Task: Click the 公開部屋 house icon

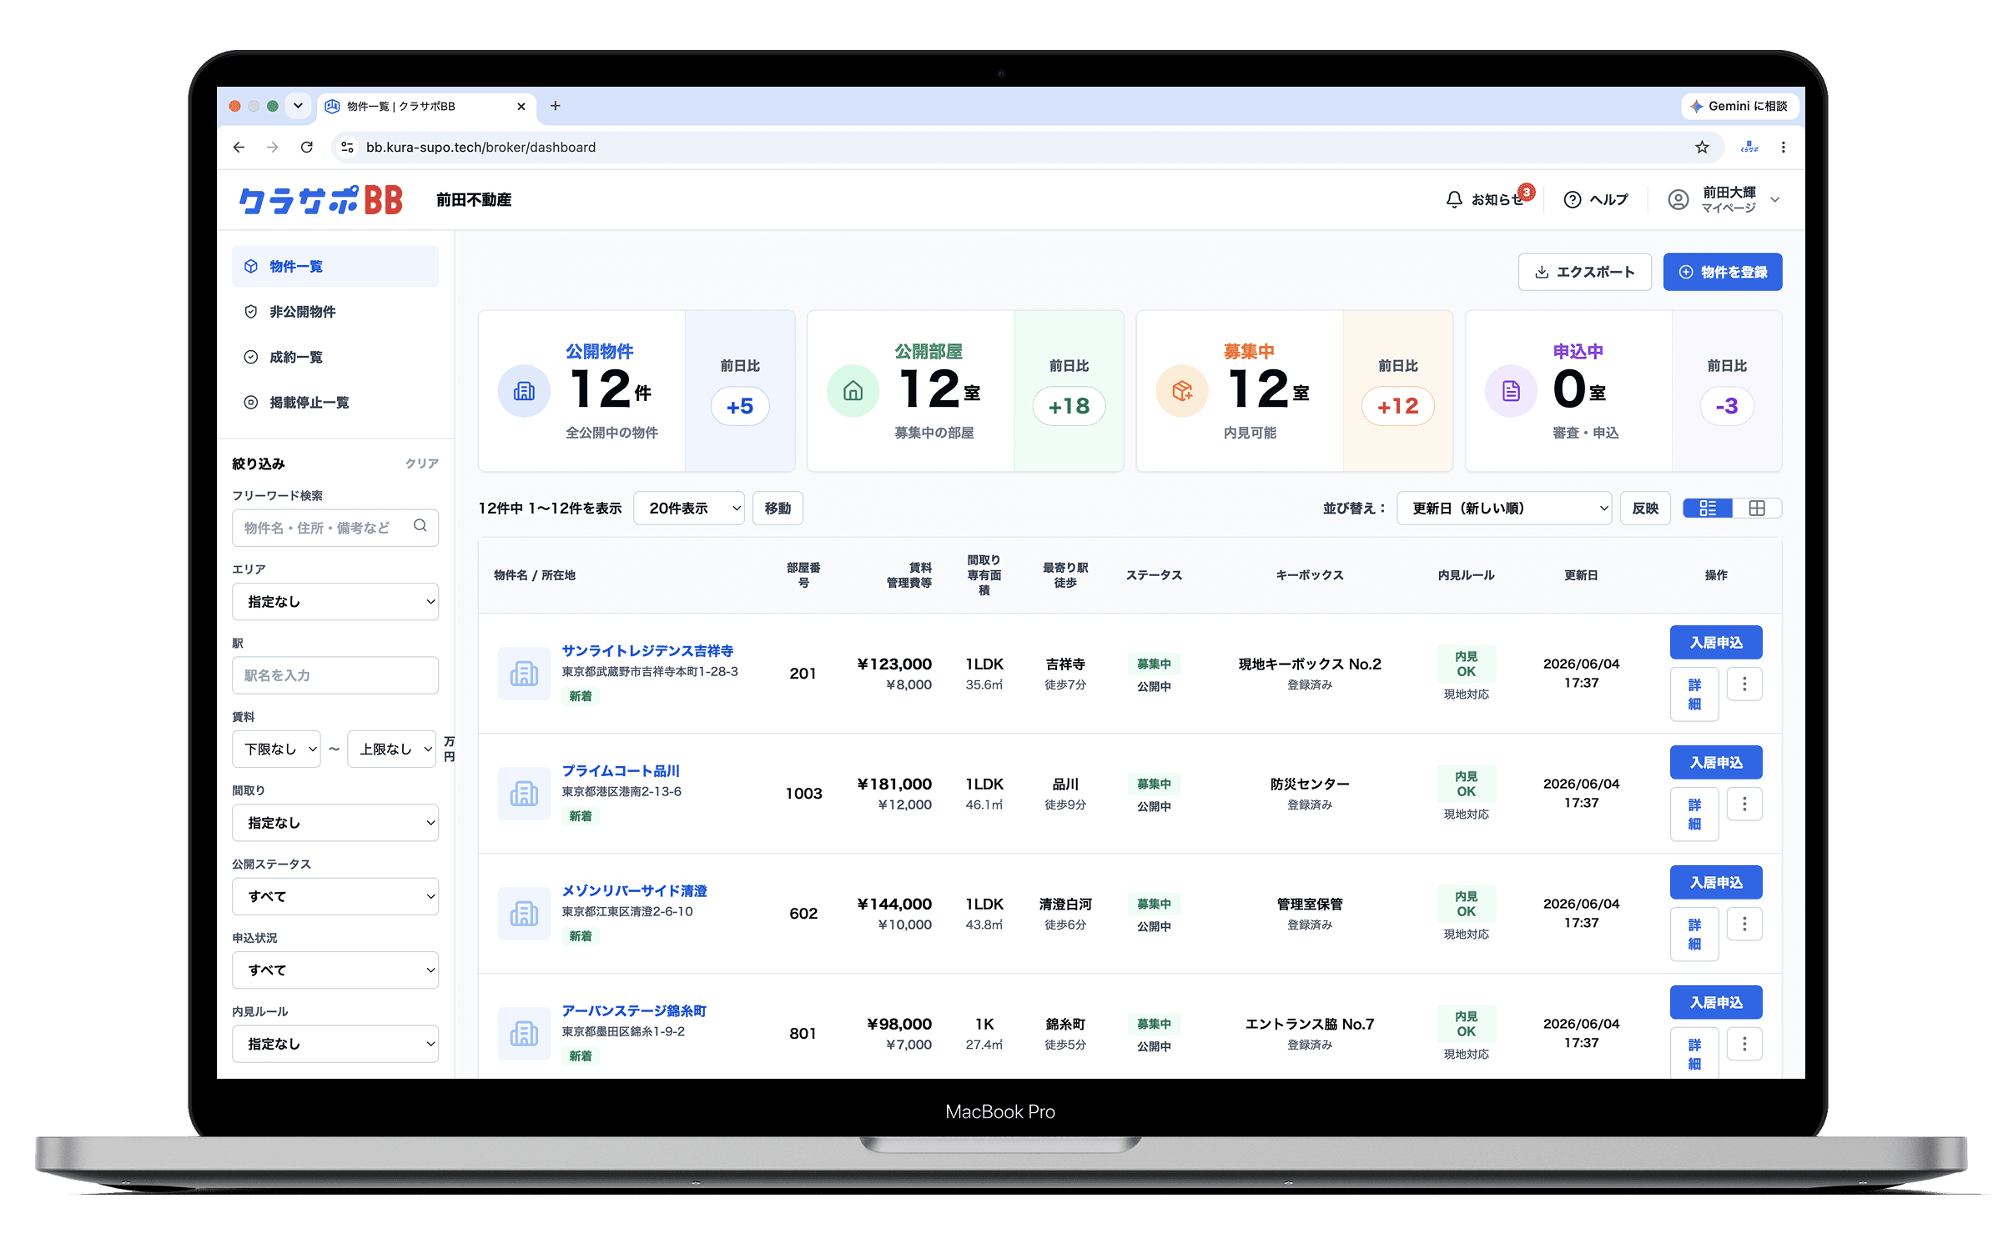Action: (x=853, y=391)
